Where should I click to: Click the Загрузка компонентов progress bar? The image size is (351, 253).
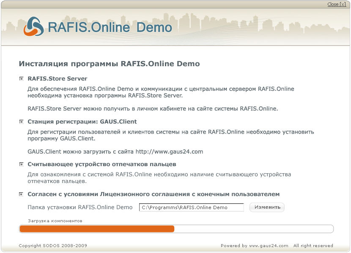(176, 229)
